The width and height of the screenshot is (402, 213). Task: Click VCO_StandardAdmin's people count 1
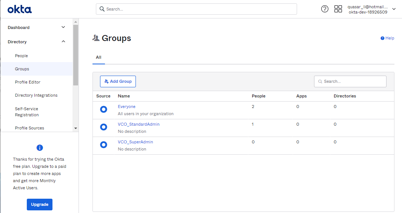pyautogui.click(x=253, y=124)
